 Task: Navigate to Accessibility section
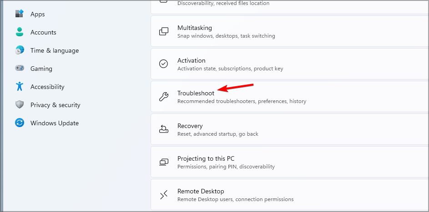pos(47,87)
